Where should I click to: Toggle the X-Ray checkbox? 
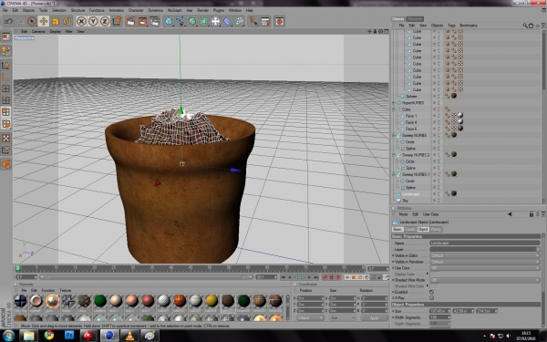pyautogui.click(x=432, y=298)
